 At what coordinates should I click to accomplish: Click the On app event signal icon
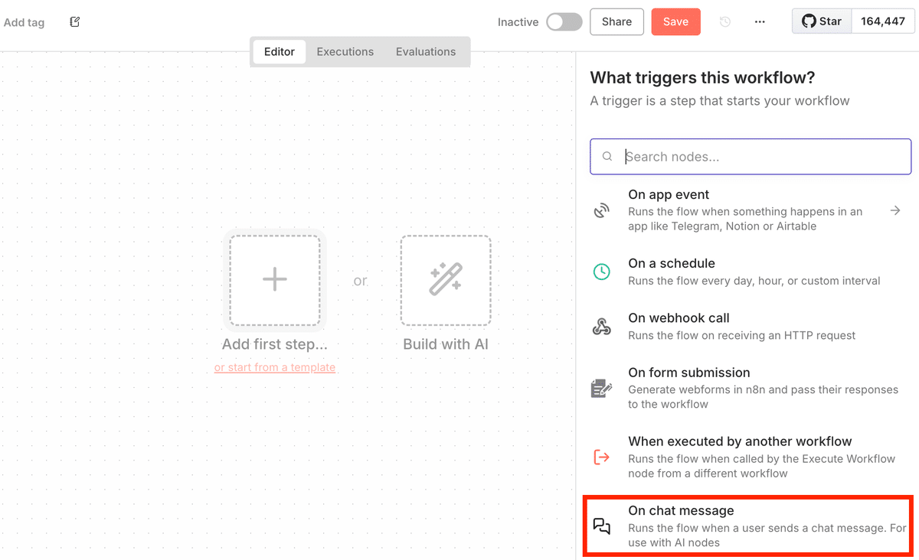602,210
